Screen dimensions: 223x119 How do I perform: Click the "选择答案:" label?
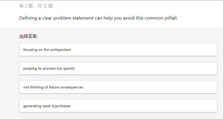28,36
